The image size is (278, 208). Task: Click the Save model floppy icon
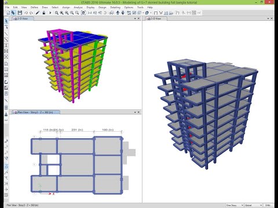[20, 13]
